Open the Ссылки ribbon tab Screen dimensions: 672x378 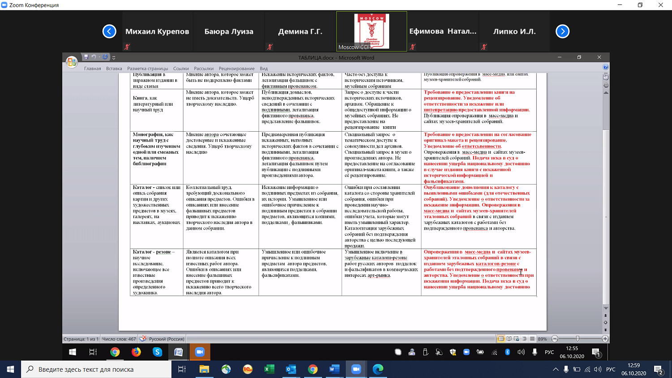coord(181,69)
